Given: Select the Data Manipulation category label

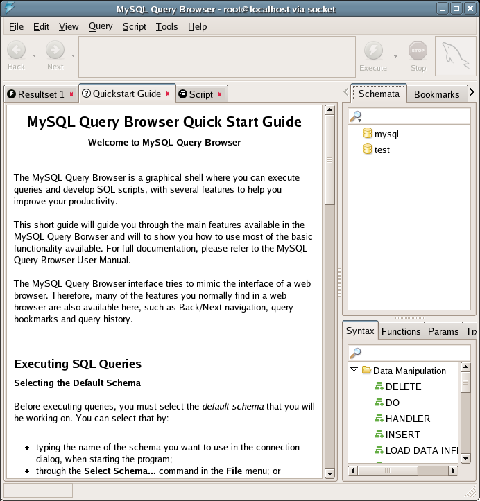Looking at the screenshot, I should click(409, 371).
